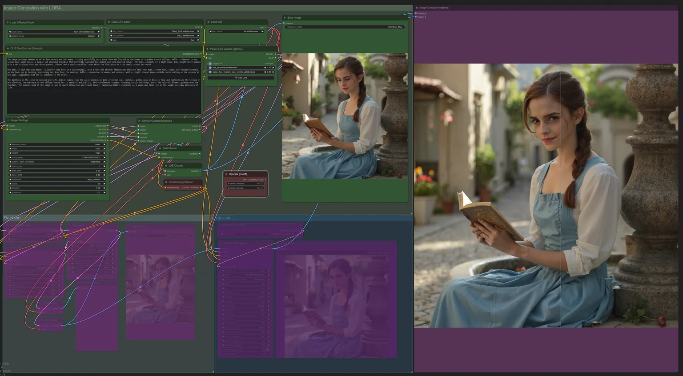Viewport: 683px width, 376px height.
Task: Collapse the DualCLIPLoader node via its title dot
Action: point(109,22)
